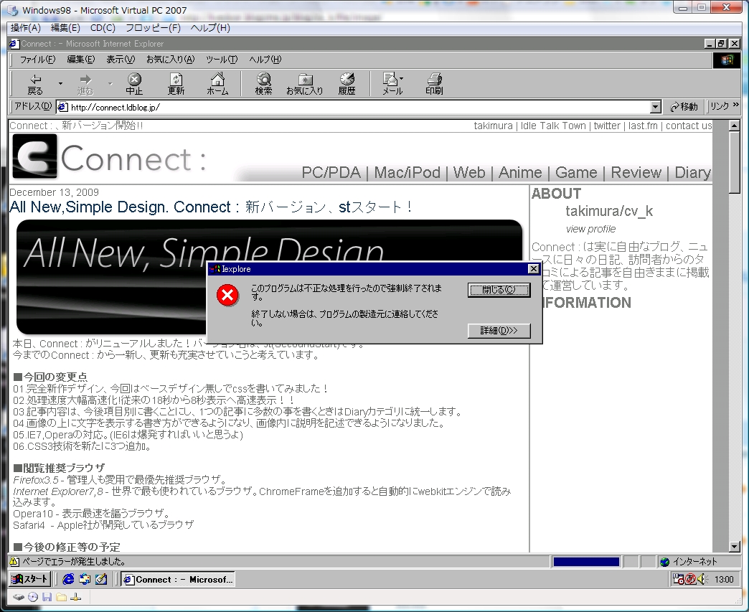Click the view profile link
749x612 pixels.
pyautogui.click(x=590, y=230)
